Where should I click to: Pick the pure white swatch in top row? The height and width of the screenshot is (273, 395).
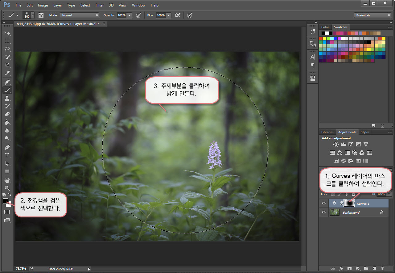327,33
